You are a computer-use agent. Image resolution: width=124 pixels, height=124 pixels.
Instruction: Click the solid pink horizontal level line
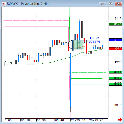[36, 27]
